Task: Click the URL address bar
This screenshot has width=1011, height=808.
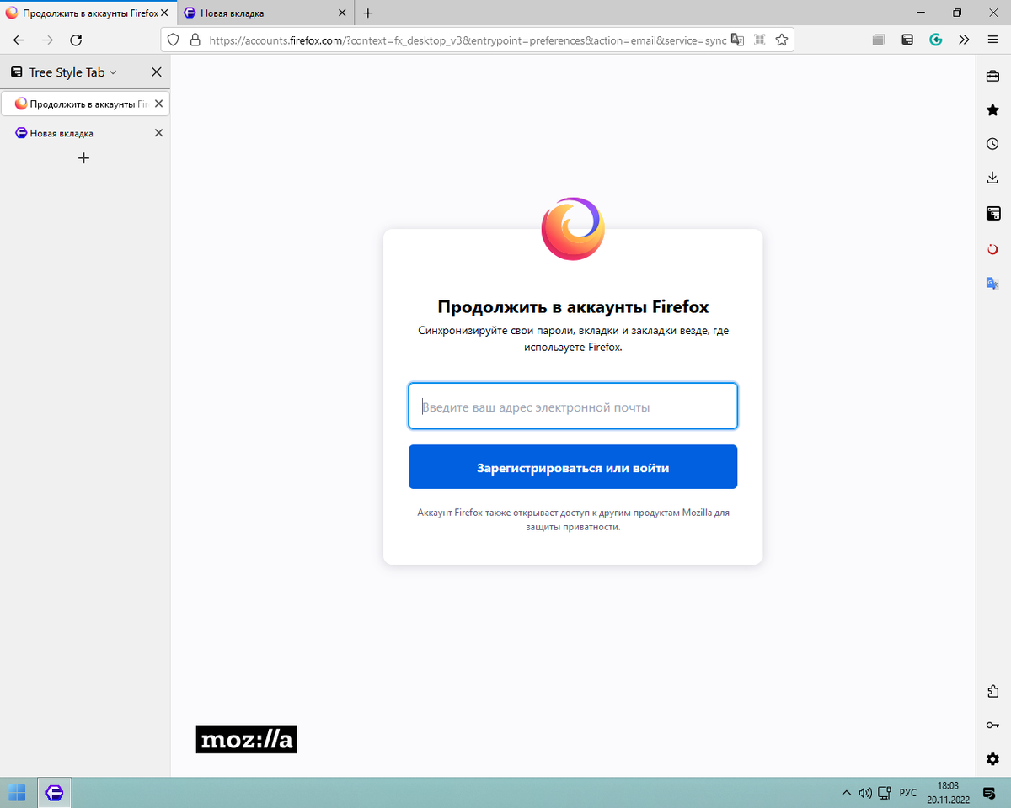Action: [468, 40]
